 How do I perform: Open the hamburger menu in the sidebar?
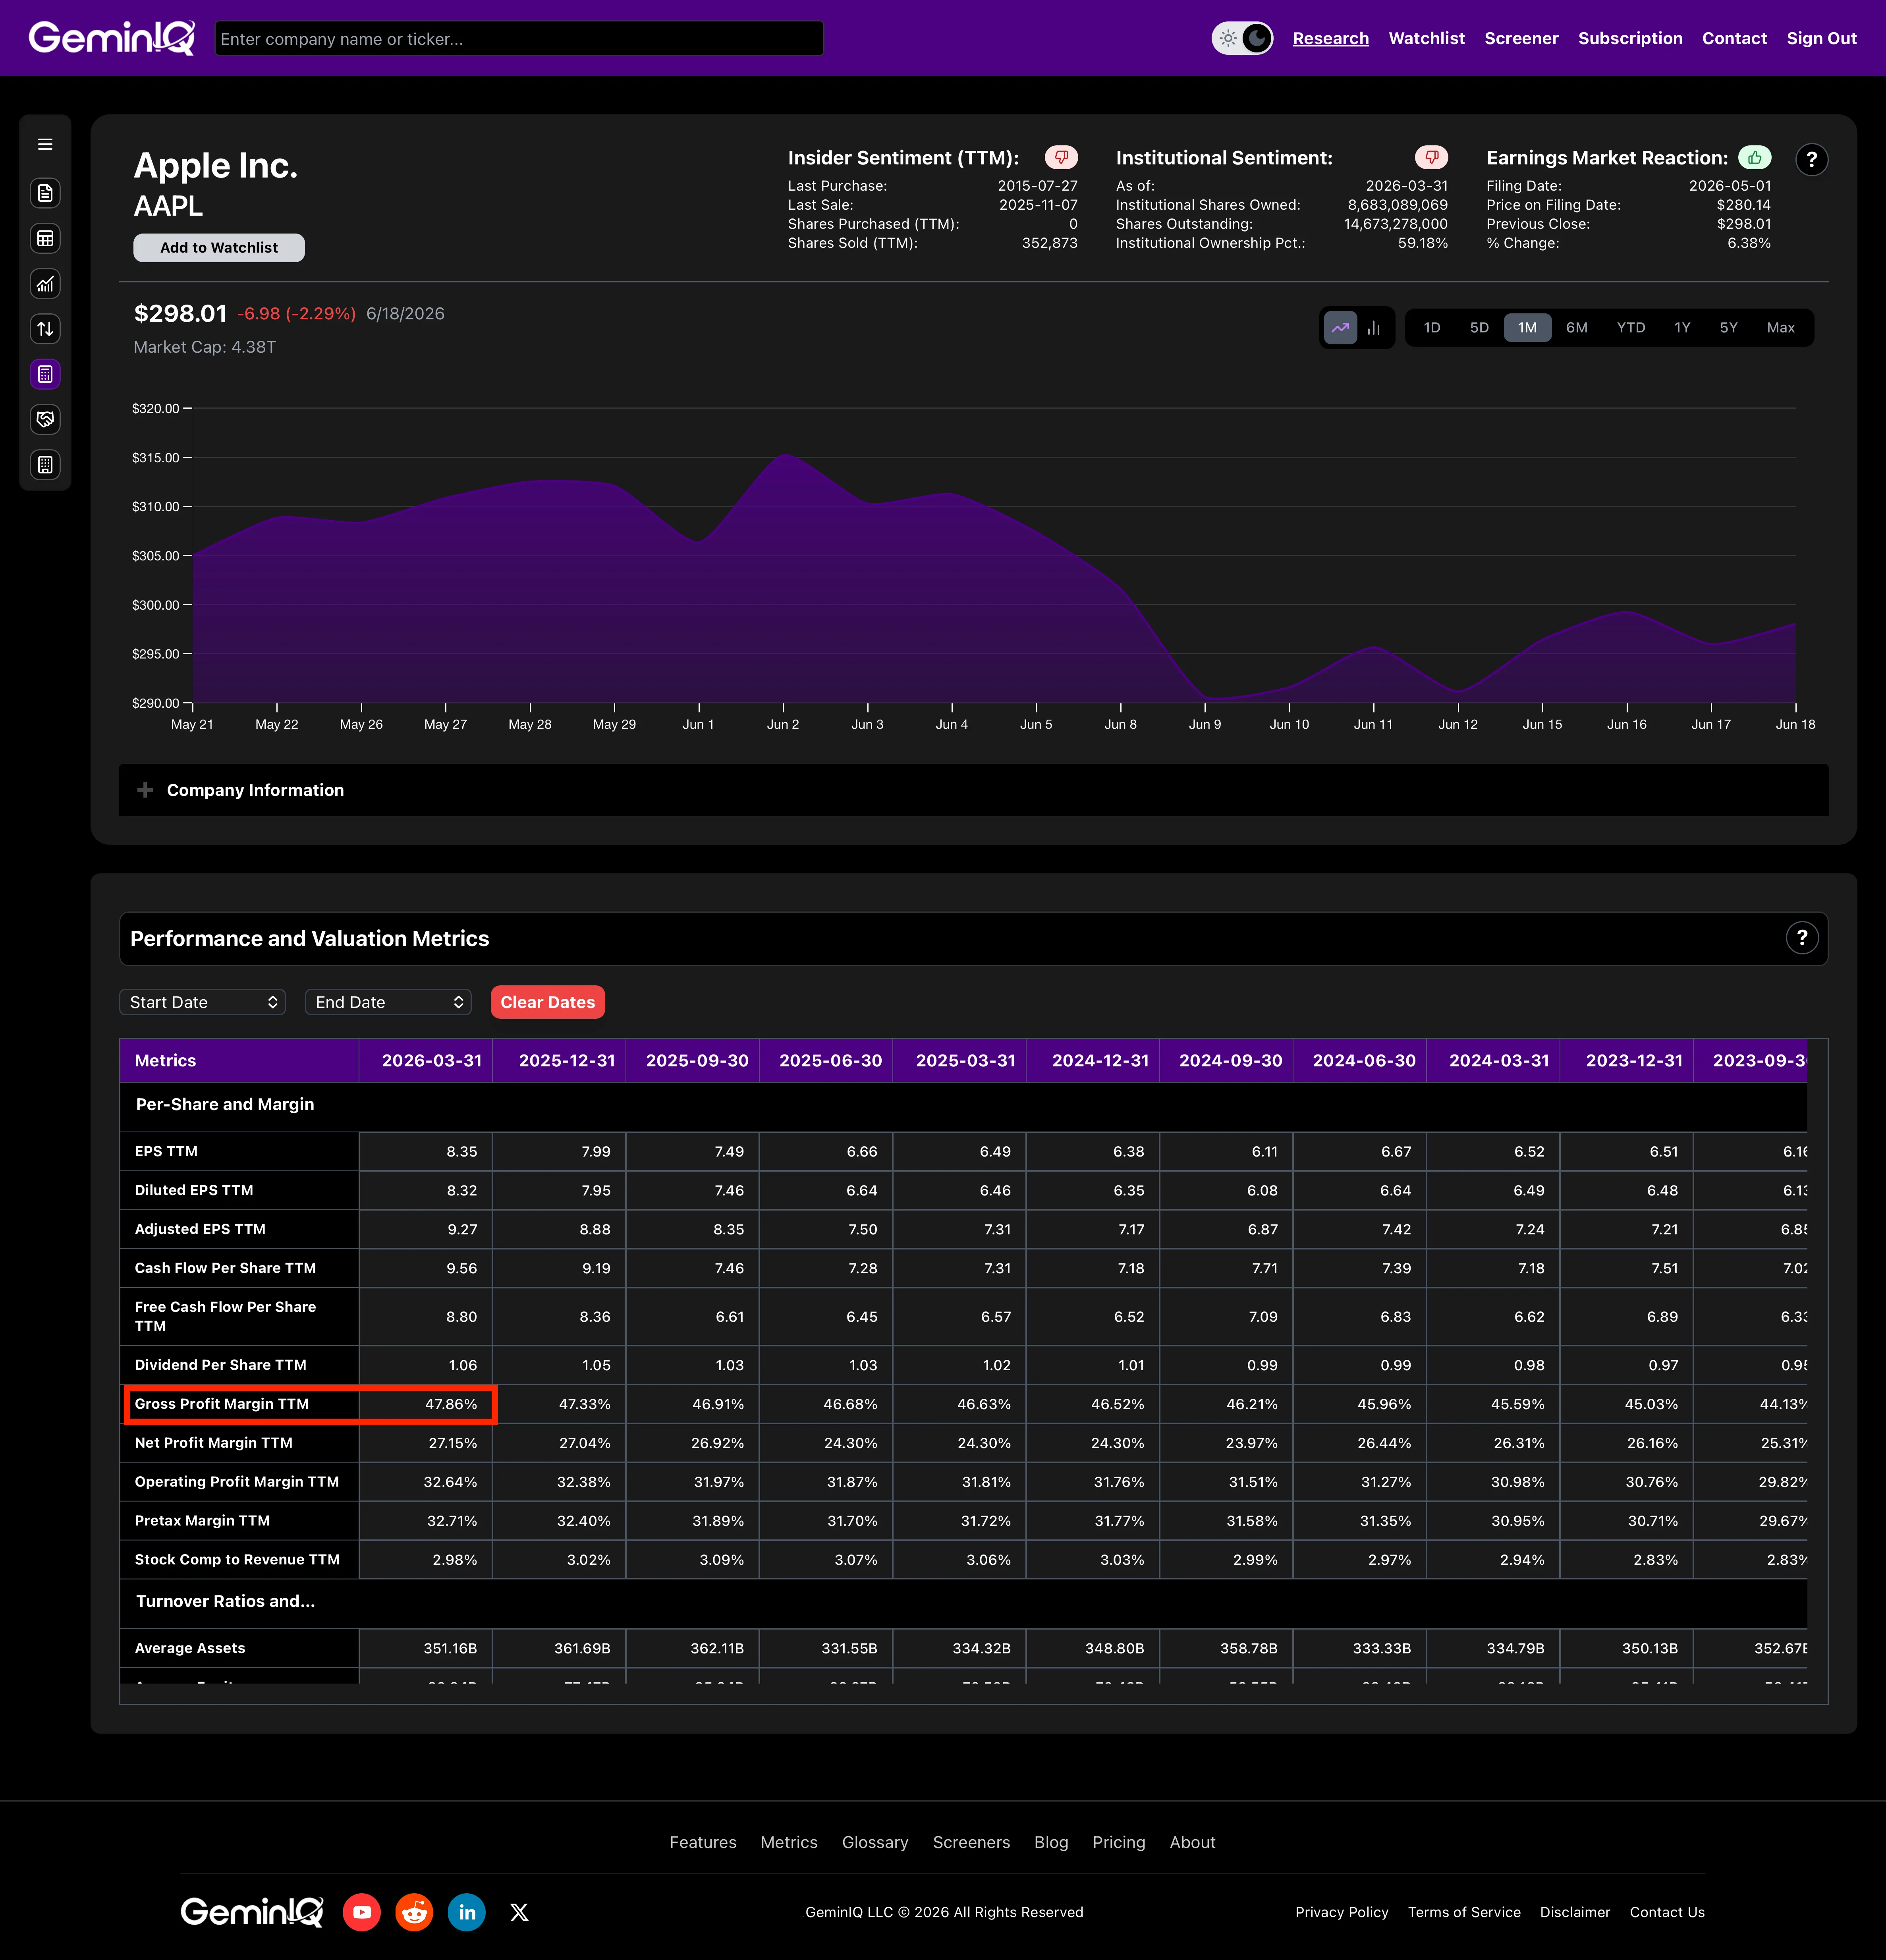coord(45,145)
